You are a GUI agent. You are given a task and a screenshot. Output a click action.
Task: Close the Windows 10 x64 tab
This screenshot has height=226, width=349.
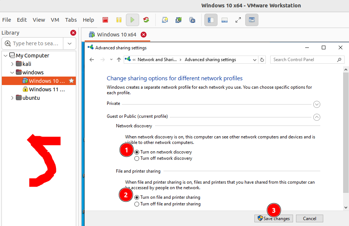coord(144,35)
